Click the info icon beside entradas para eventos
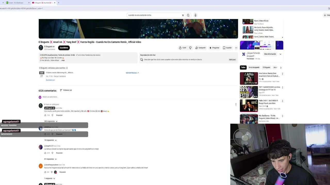Screen dimensions: 330x185 [67, 68]
